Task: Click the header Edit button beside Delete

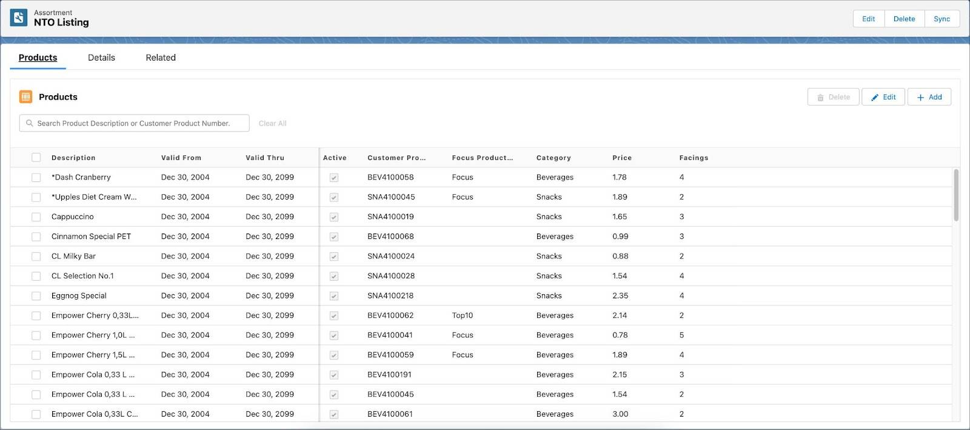Action: (869, 19)
